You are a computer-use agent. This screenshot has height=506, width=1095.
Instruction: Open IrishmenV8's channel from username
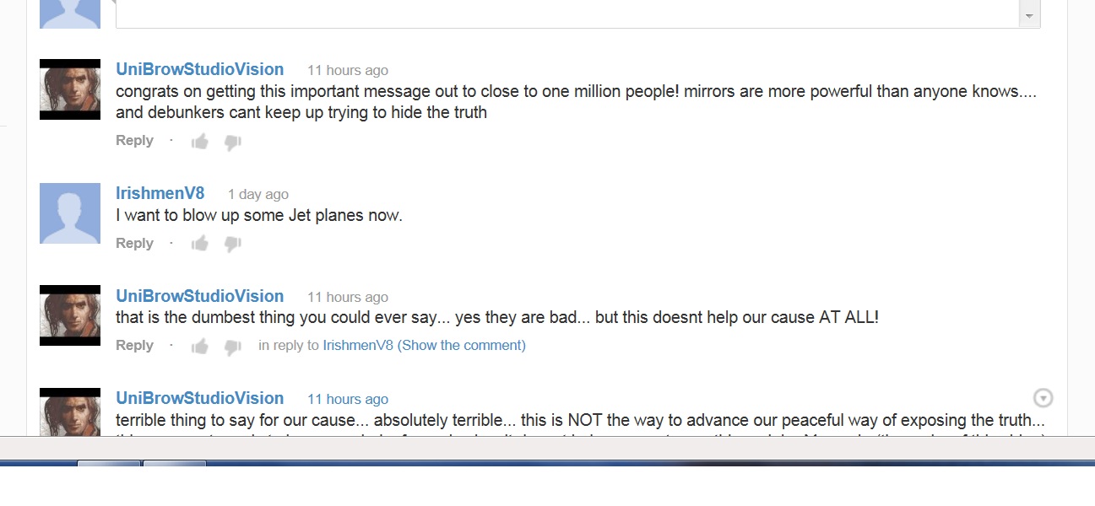[160, 193]
